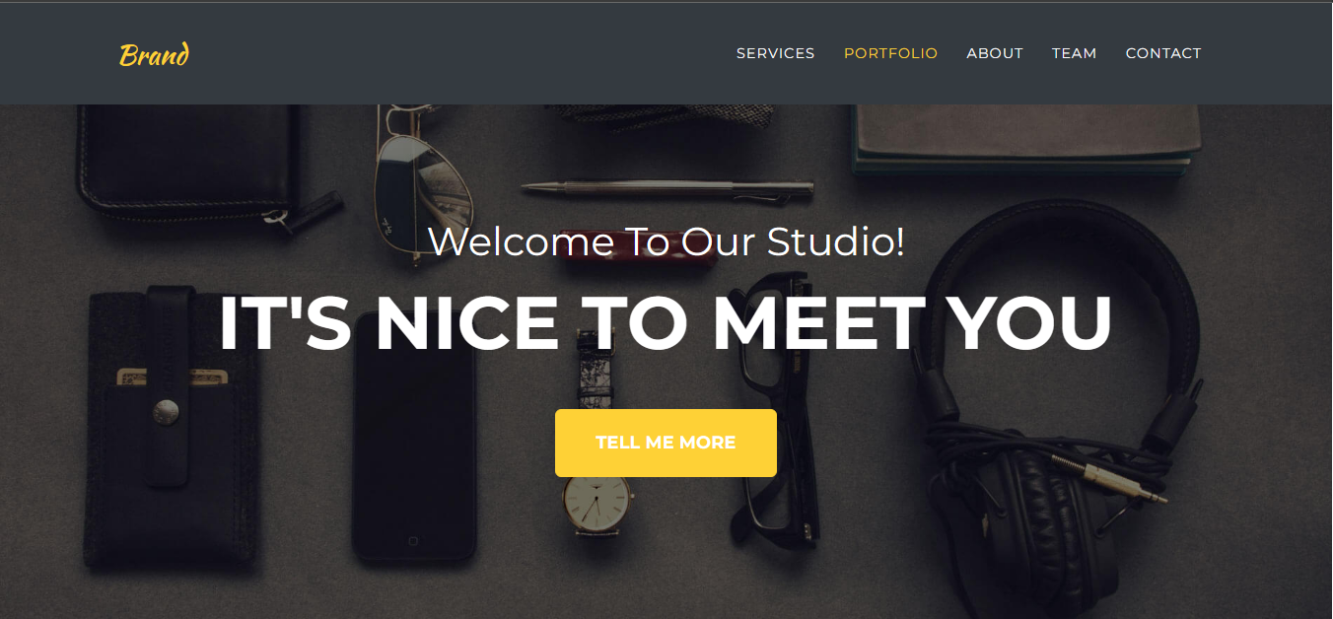
Task: Click the yellow Brand logo
Action: (x=154, y=54)
